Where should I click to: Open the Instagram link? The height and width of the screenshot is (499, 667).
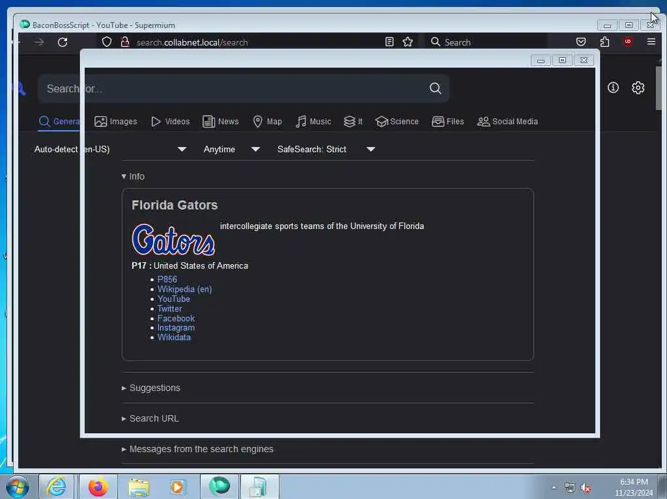coord(176,328)
